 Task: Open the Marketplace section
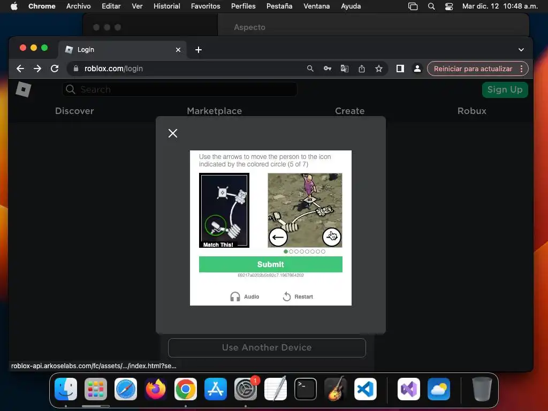coord(214,111)
